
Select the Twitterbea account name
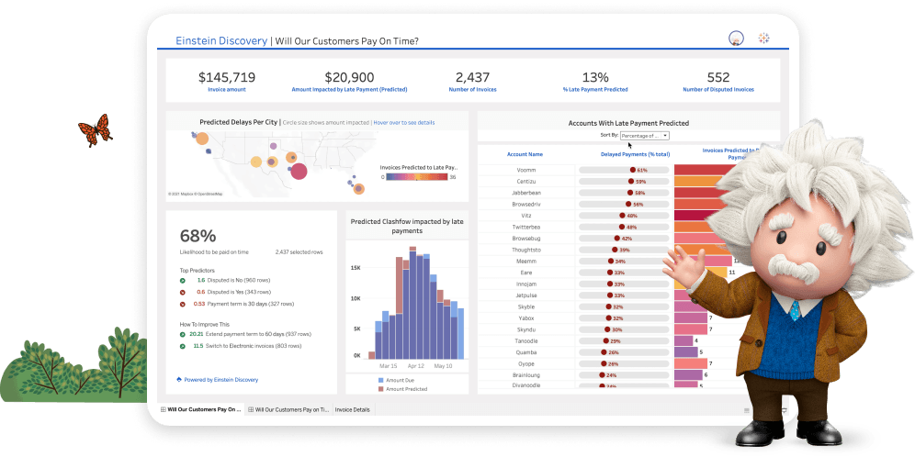(x=525, y=228)
